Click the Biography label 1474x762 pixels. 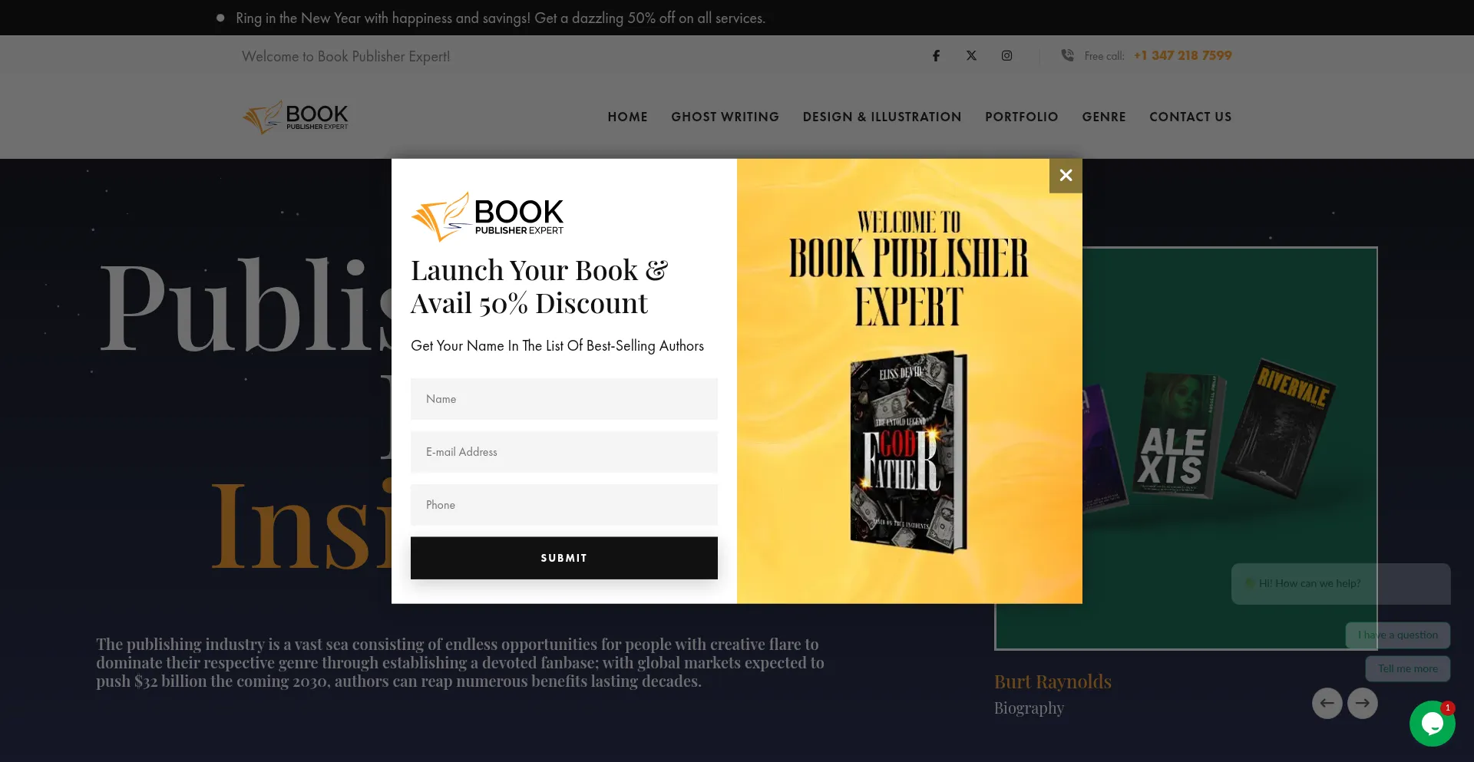[1029, 708]
